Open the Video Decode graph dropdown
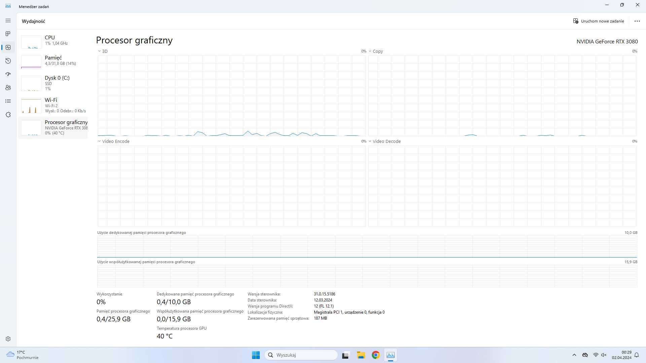Screen dimensions: 646x363 pyautogui.click(x=385, y=142)
